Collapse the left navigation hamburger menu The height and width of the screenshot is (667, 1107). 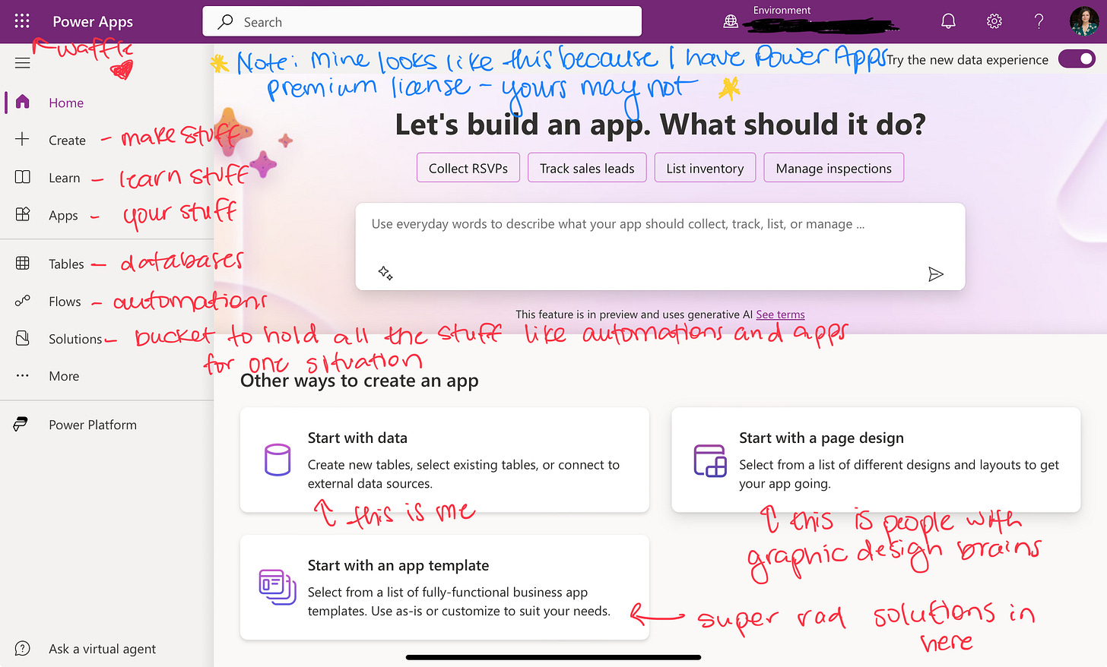pos(23,63)
